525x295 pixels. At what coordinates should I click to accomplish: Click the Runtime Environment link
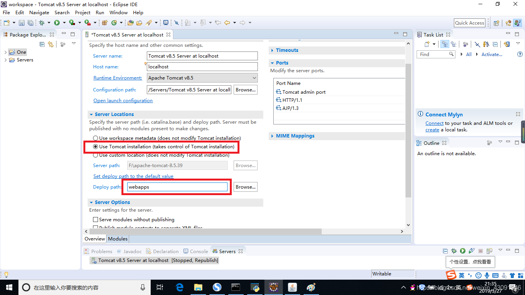click(118, 78)
